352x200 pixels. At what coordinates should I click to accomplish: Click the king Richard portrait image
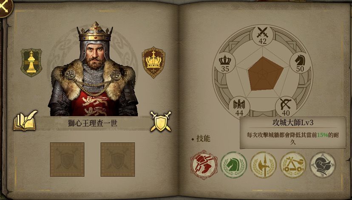click(x=93, y=69)
